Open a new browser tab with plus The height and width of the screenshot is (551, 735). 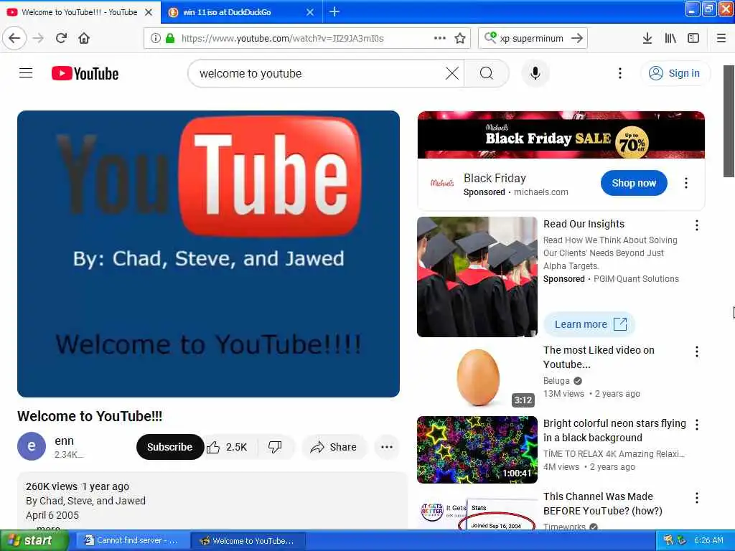334,11
